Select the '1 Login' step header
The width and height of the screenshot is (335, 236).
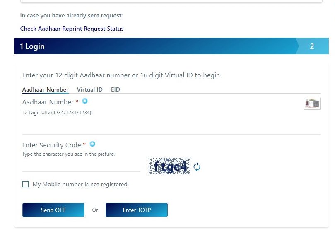32,46
